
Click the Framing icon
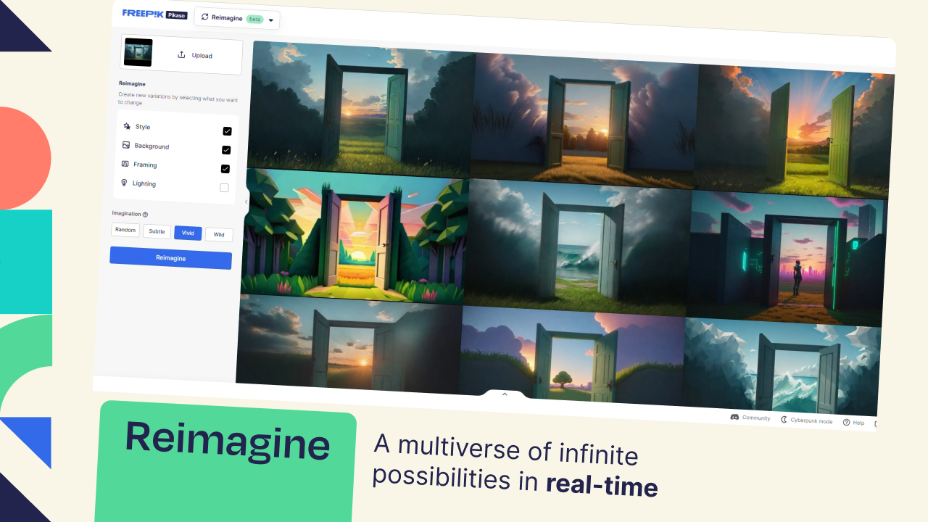[125, 164]
